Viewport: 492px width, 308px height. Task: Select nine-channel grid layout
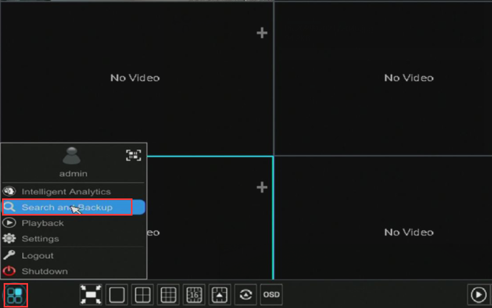pyautogui.click(x=168, y=295)
